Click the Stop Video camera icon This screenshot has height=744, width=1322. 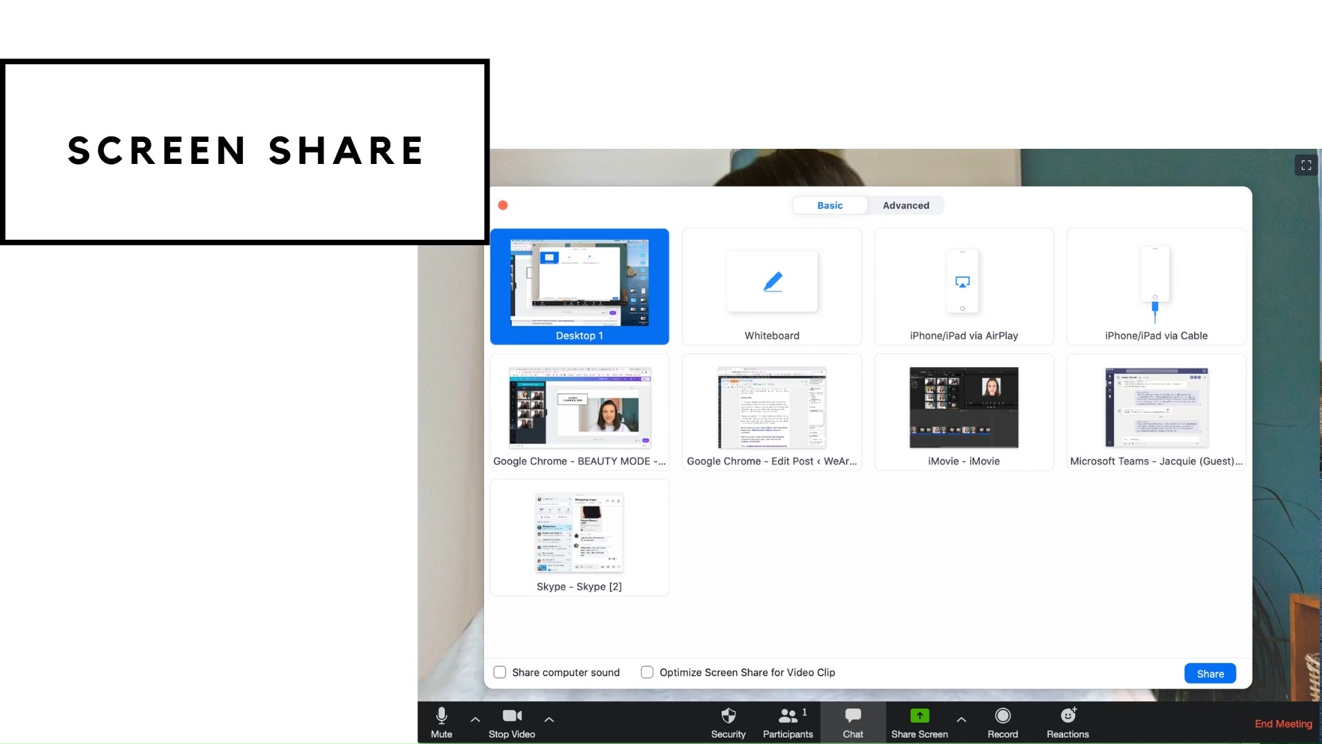coord(512,716)
